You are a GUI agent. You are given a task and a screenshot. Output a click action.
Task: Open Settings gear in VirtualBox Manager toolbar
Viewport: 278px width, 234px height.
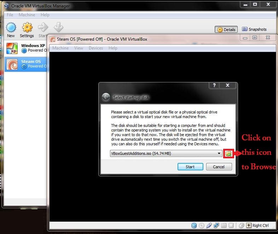(27, 27)
